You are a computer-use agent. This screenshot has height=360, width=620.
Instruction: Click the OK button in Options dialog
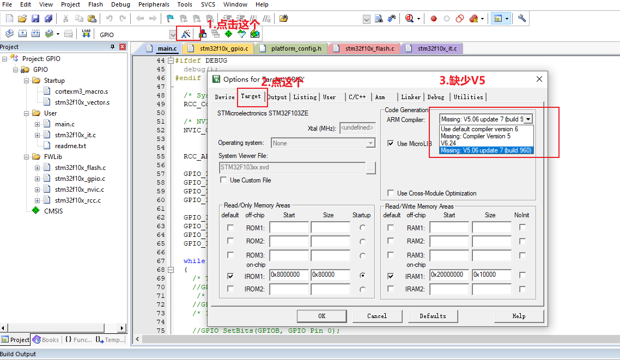click(x=322, y=316)
